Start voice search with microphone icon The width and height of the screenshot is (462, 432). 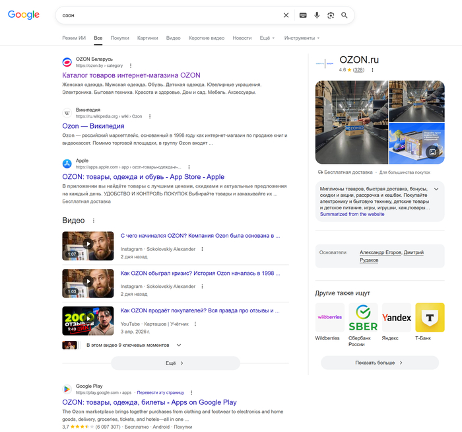317,15
